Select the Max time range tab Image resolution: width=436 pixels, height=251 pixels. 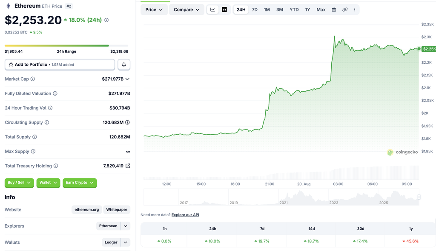click(x=321, y=10)
